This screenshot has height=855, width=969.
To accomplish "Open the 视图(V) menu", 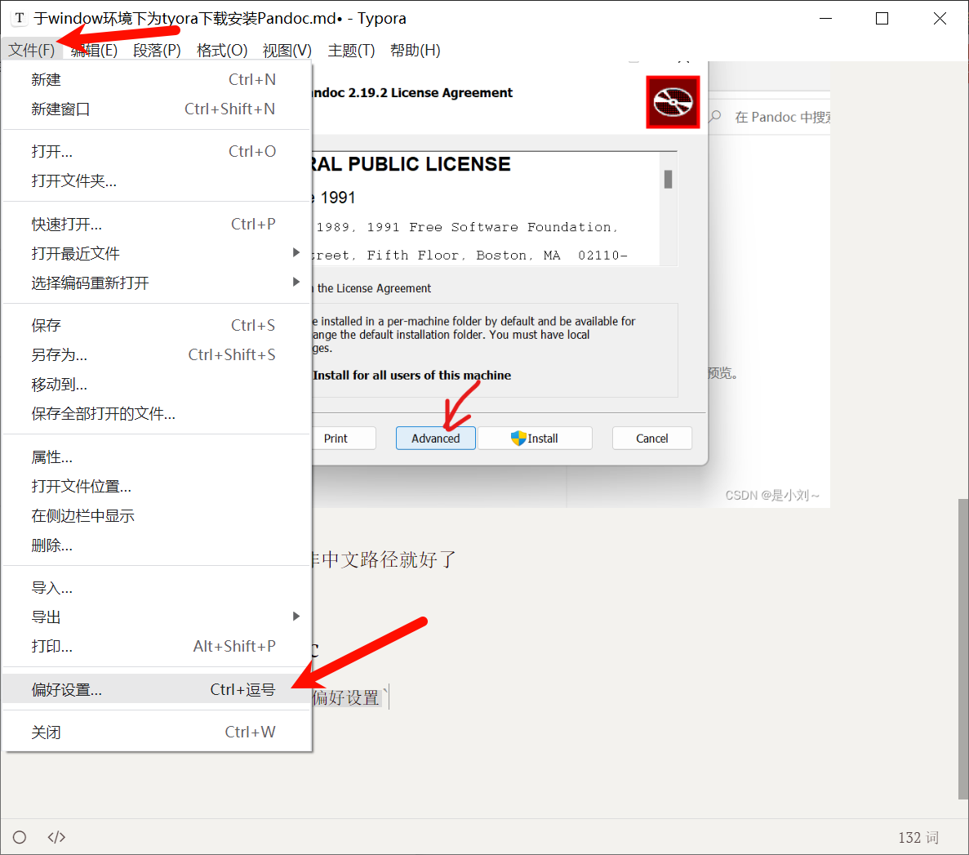I will click(x=287, y=50).
